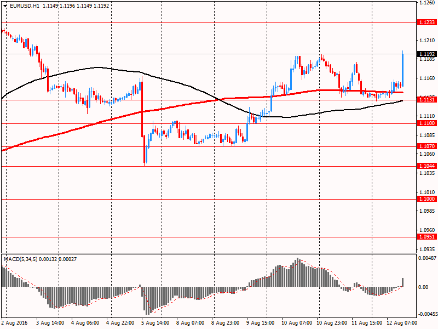Select the 1.1100 horizontal level label

pyautogui.click(x=427, y=123)
